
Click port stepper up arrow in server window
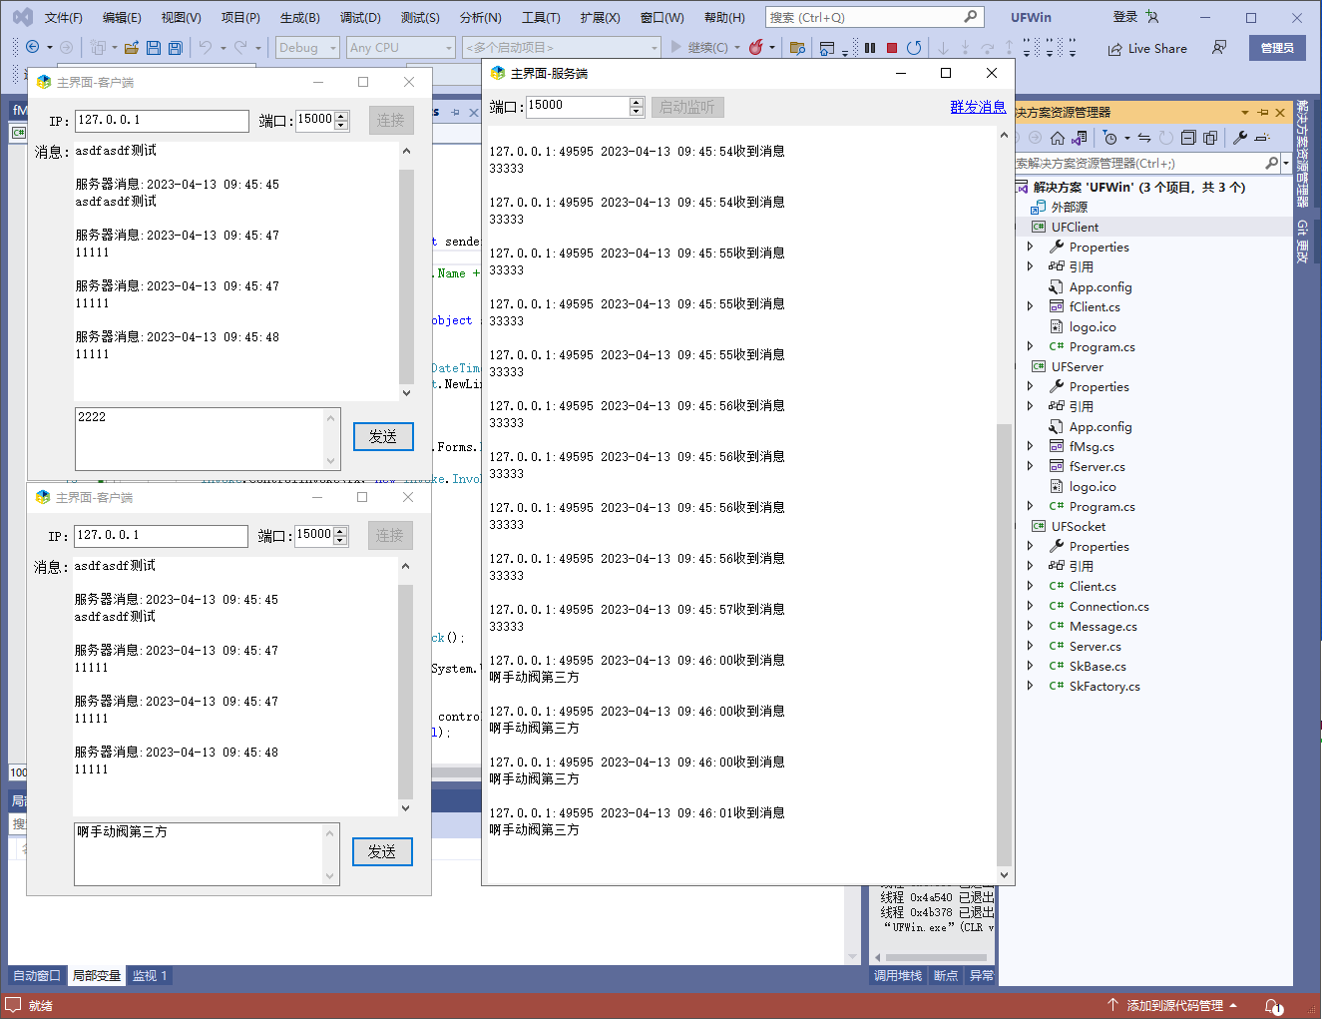[x=637, y=102]
